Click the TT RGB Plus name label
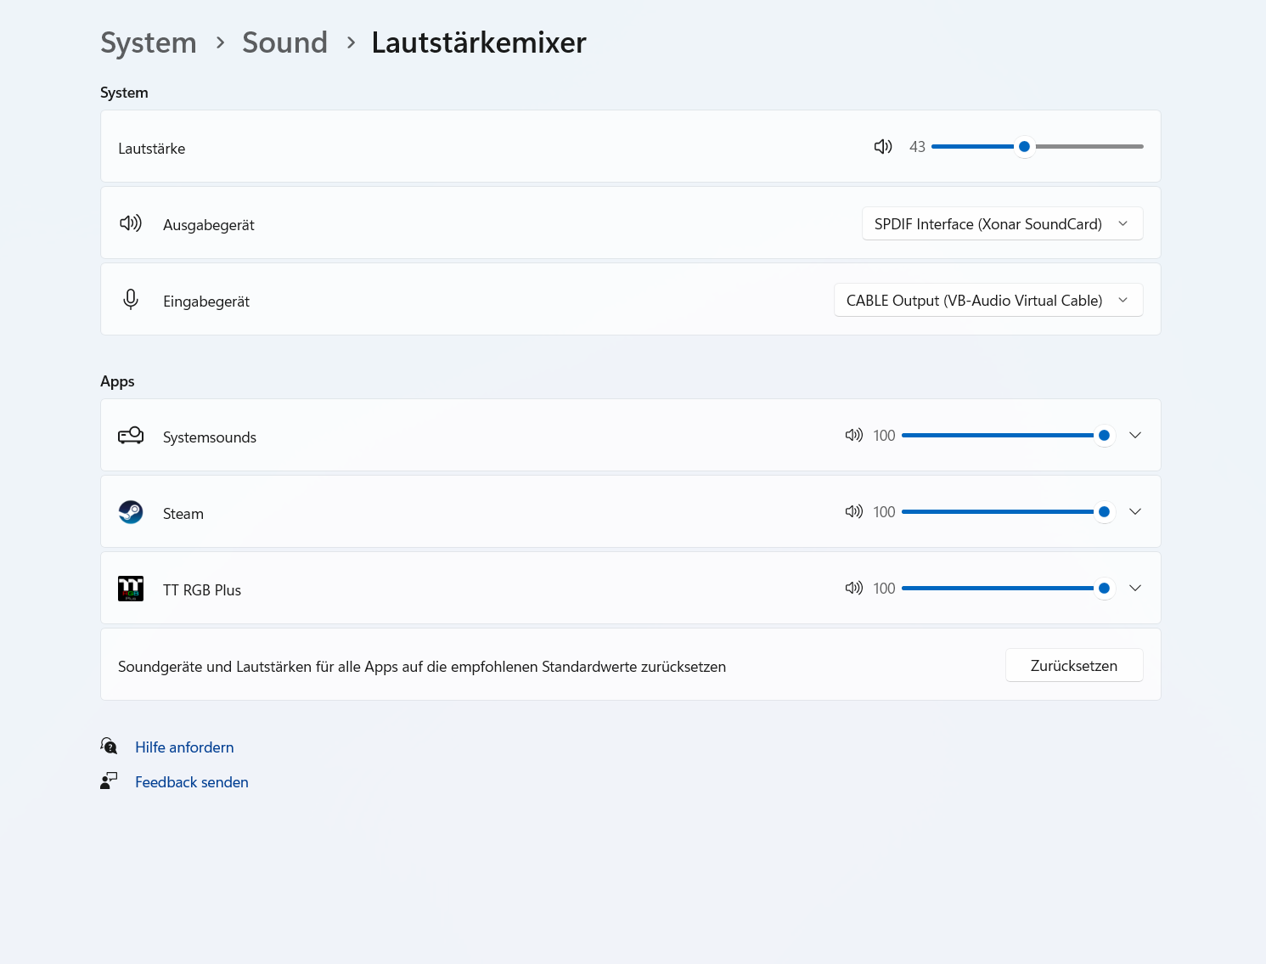1266x964 pixels. tap(202, 590)
